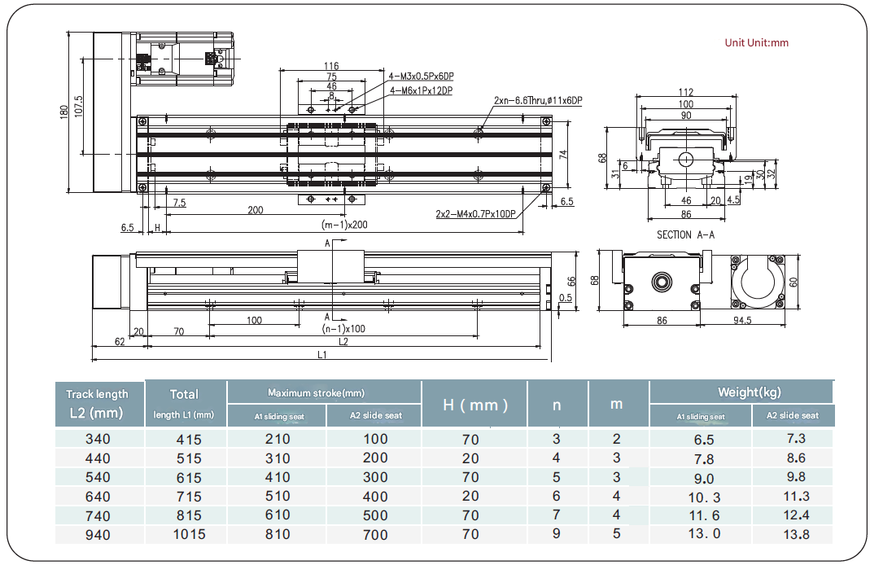Select the 13.8 weight value cell
This screenshot has height=565, width=870.
tap(793, 534)
